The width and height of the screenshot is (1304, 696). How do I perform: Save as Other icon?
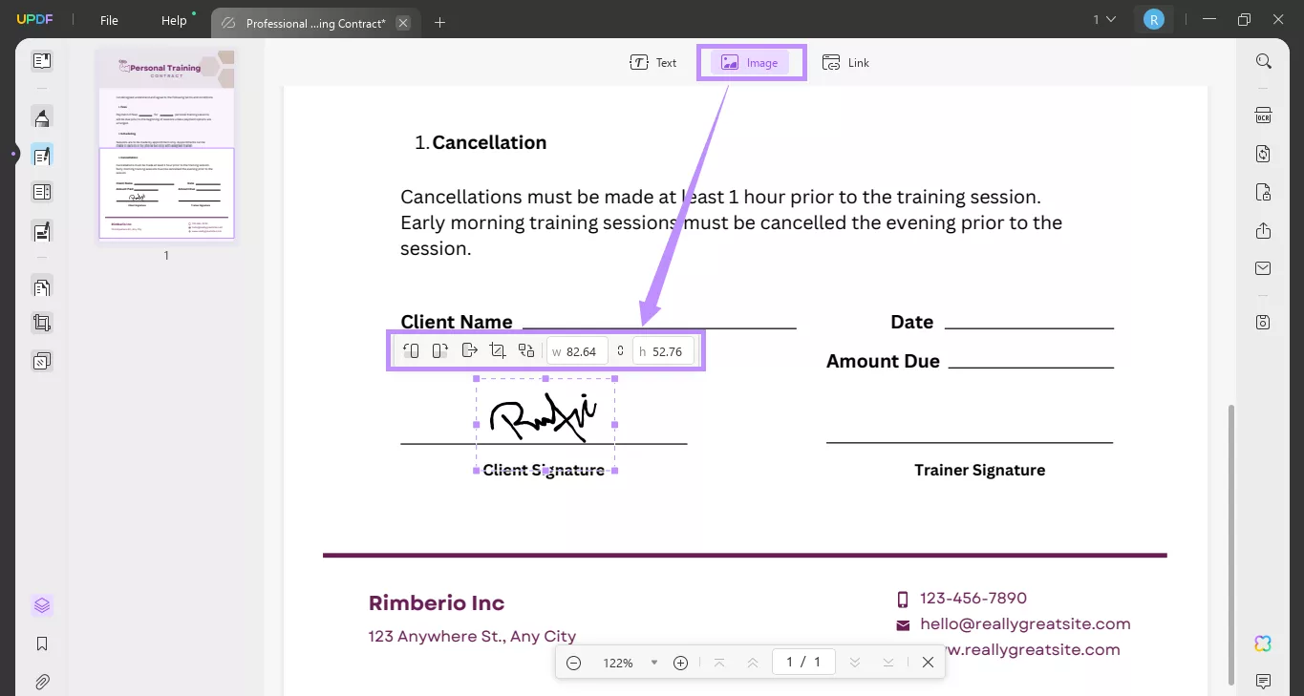pyautogui.click(x=1263, y=322)
